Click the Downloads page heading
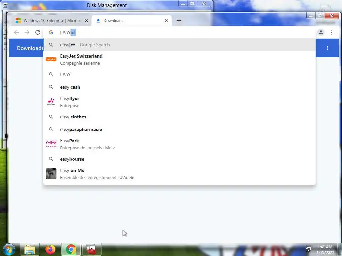The width and height of the screenshot is (342, 256). [30, 48]
